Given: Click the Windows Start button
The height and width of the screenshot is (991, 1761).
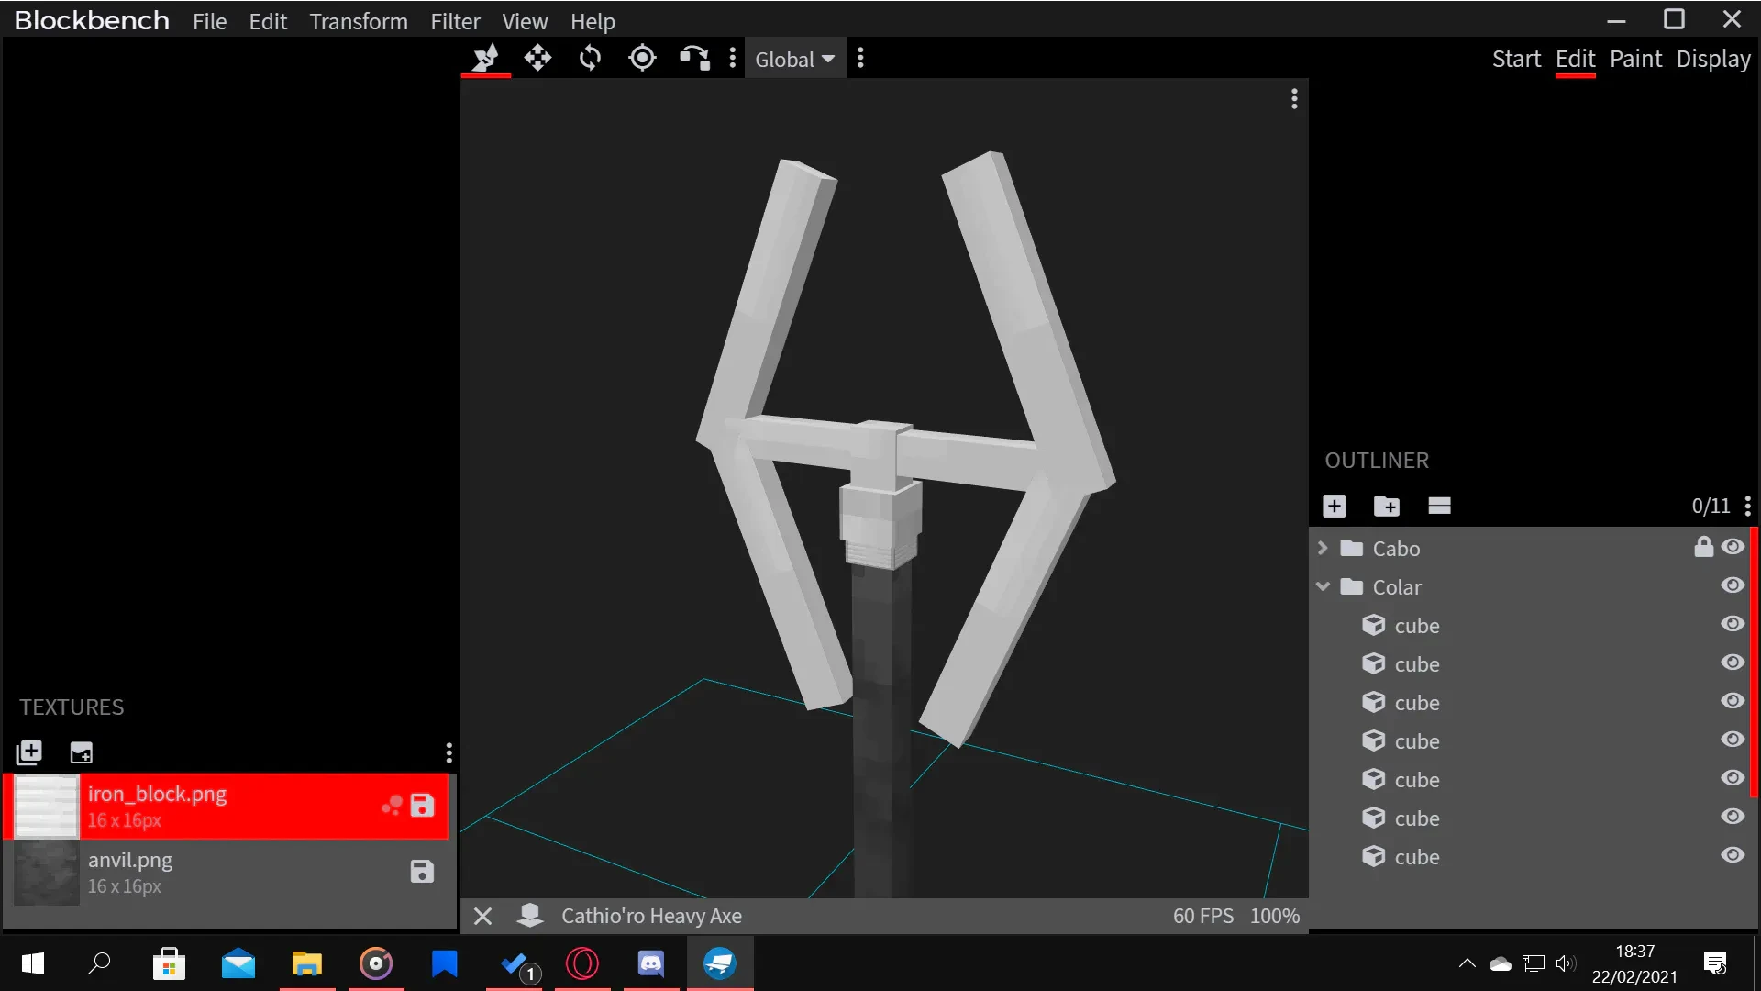Looking at the screenshot, I should [32, 963].
